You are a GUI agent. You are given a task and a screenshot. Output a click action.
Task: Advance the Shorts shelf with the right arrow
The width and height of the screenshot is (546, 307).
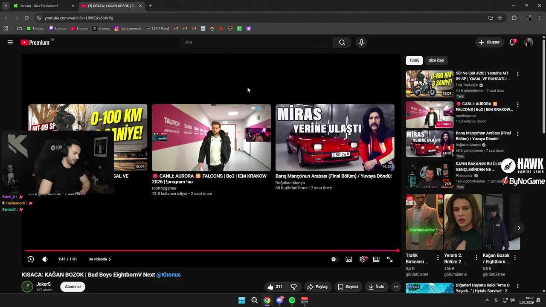[x=519, y=228]
